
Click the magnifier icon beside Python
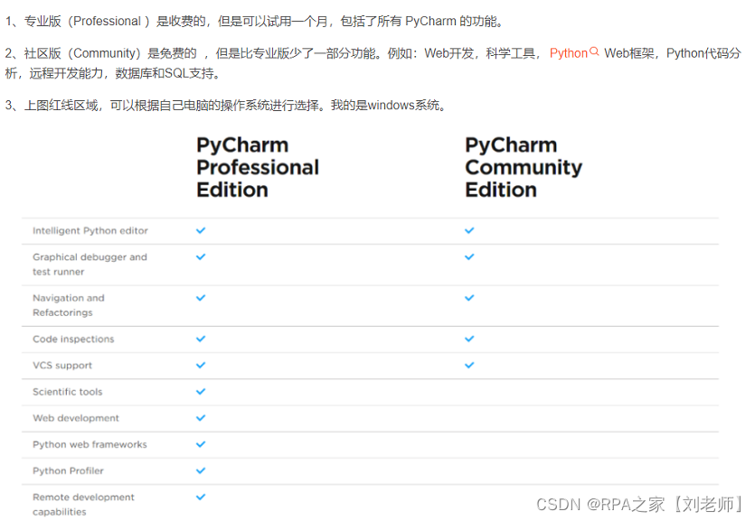594,51
